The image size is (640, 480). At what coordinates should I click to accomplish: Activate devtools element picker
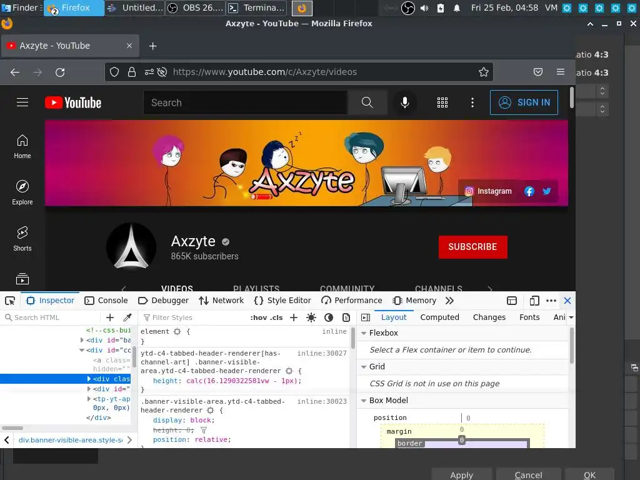pos(10,301)
